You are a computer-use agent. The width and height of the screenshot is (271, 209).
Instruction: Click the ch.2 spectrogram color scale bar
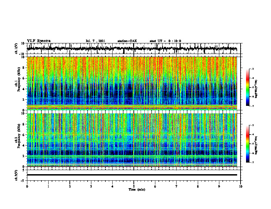247,144
